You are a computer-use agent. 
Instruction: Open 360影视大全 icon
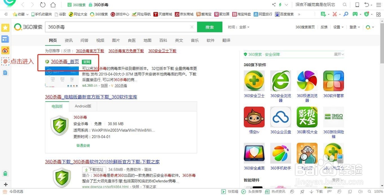click(x=307, y=117)
